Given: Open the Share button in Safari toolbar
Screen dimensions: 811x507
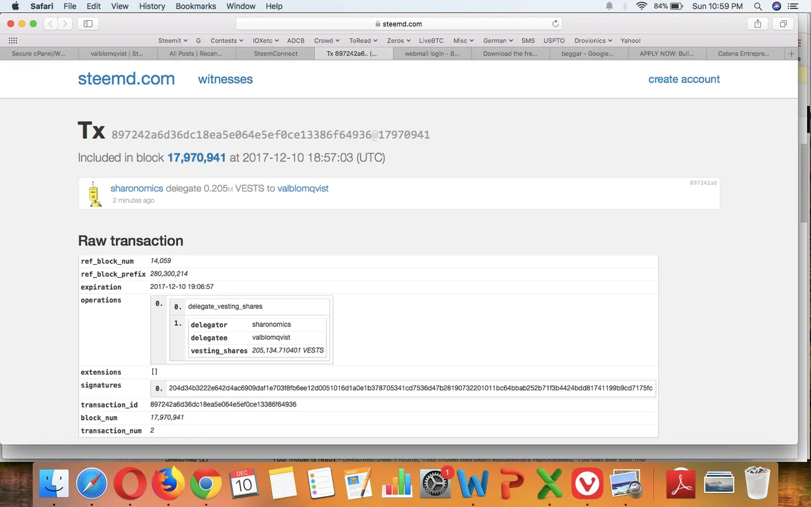Looking at the screenshot, I should (x=758, y=23).
